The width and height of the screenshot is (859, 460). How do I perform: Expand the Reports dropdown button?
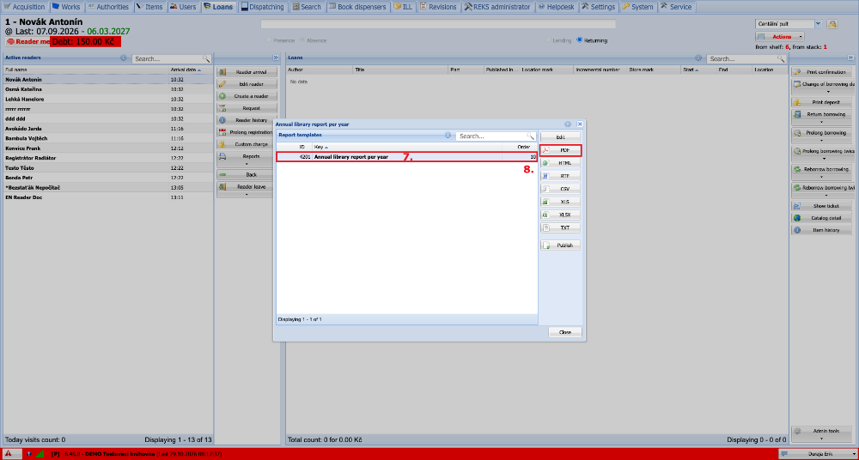click(x=247, y=160)
